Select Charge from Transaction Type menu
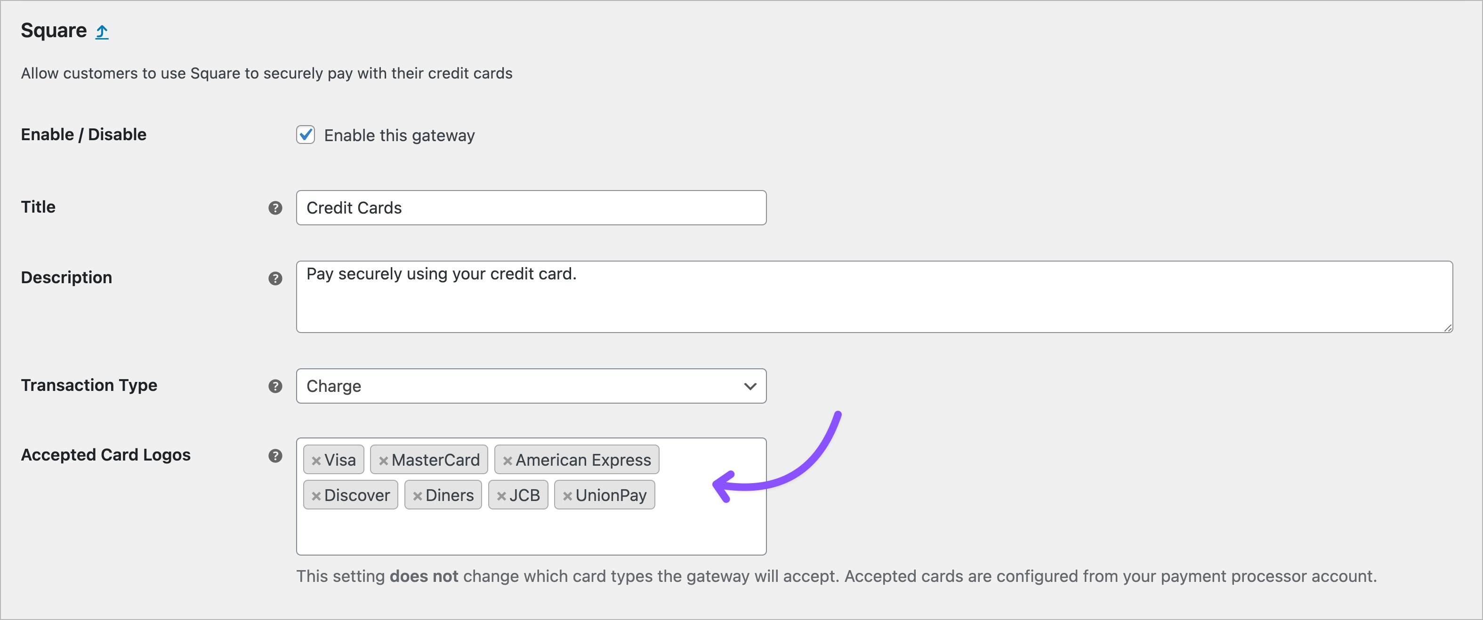Viewport: 1483px width, 620px height. click(x=530, y=386)
